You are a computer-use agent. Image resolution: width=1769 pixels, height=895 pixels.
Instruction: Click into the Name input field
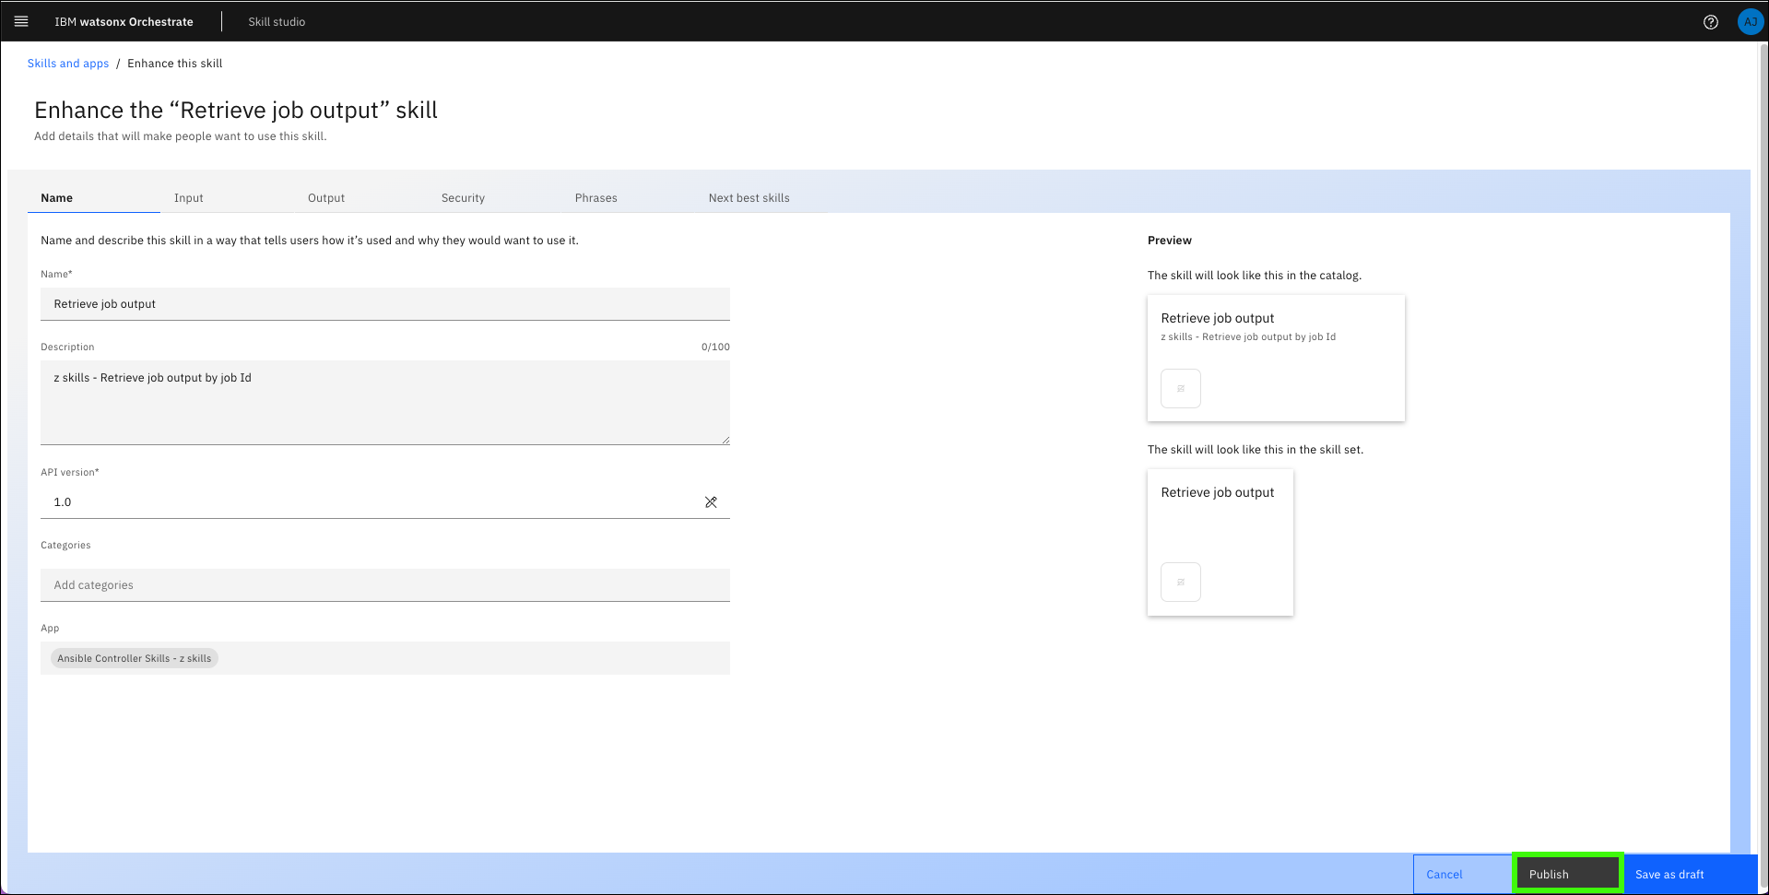click(384, 304)
